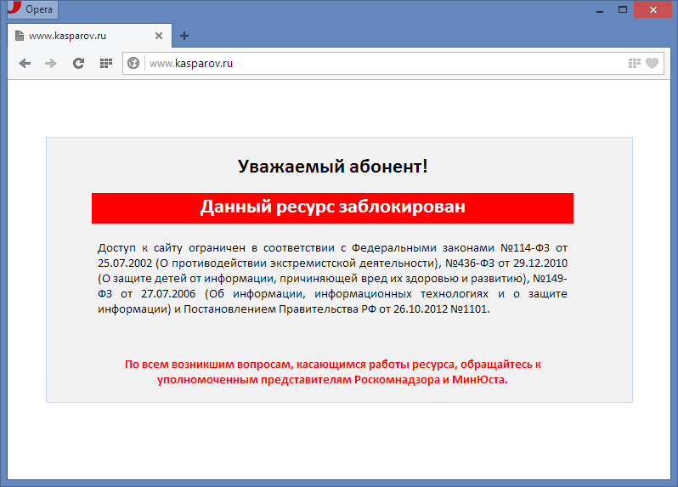678x487 pixels.
Task: Click the heart bookmark icon
Action: [652, 63]
